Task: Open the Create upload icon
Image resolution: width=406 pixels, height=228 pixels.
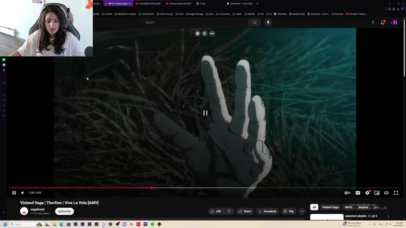Action: [x=373, y=22]
